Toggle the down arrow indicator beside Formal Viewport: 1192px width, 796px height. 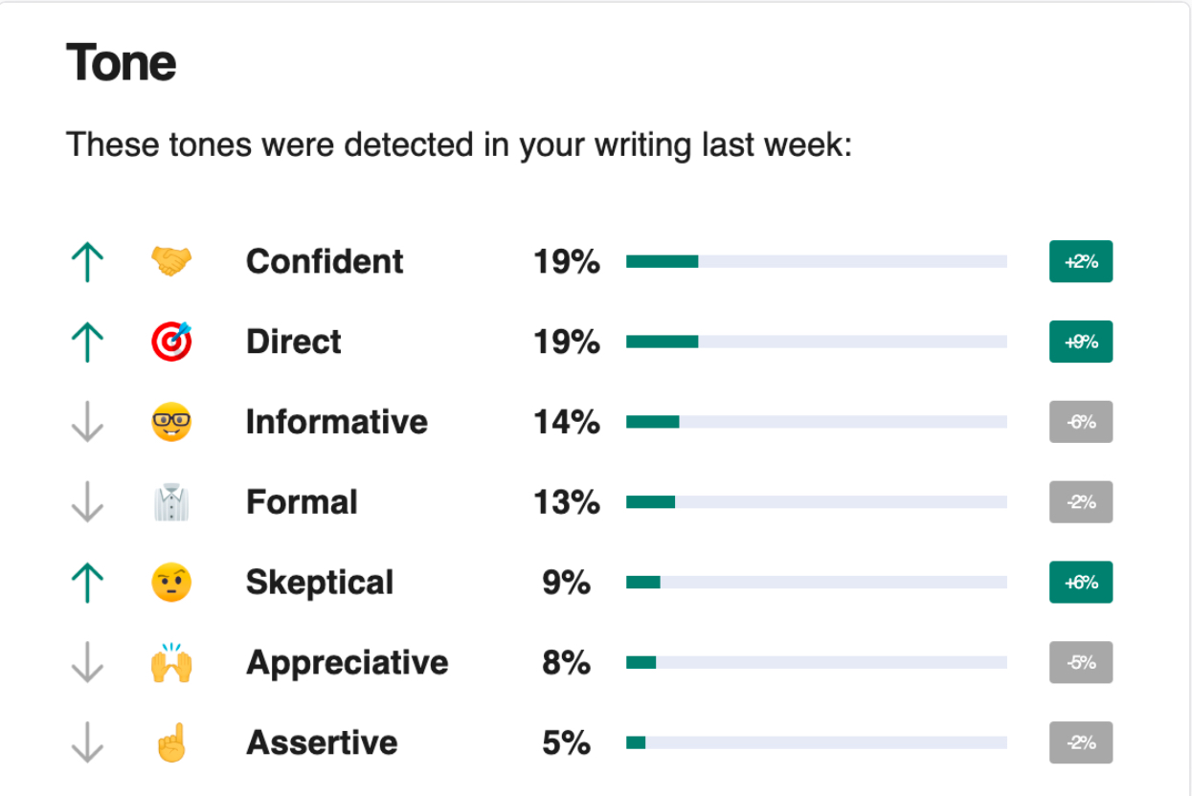pyautogui.click(x=87, y=501)
